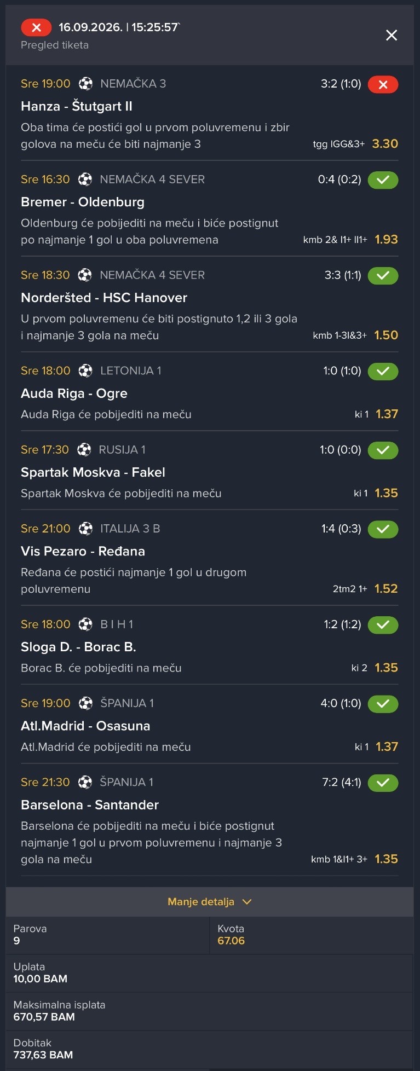Click the green check on Vis Pezaro - Ređana
420x1071 pixels.
point(383,529)
